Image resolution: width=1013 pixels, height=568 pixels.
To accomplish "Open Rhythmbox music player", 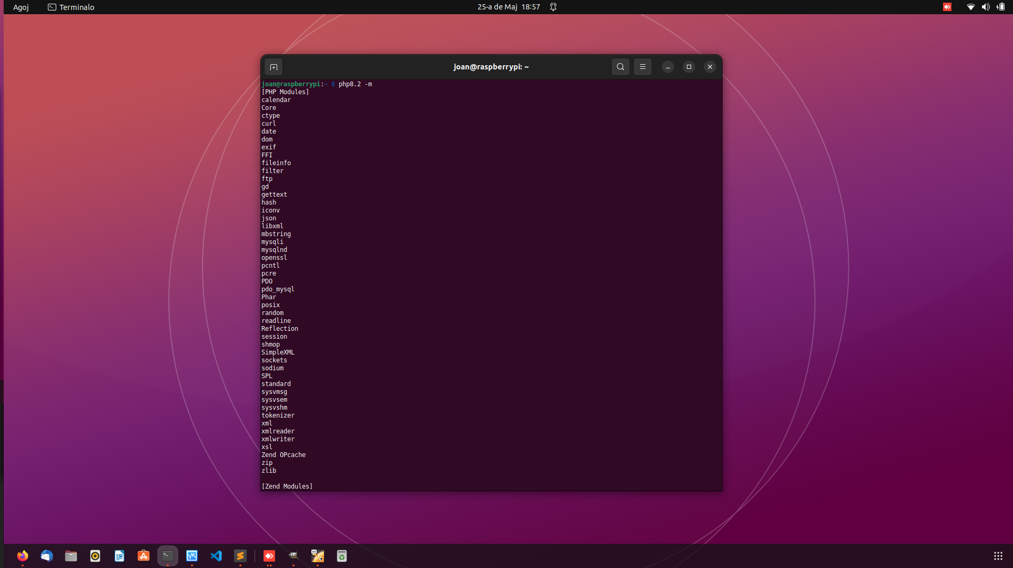I will coord(95,556).
